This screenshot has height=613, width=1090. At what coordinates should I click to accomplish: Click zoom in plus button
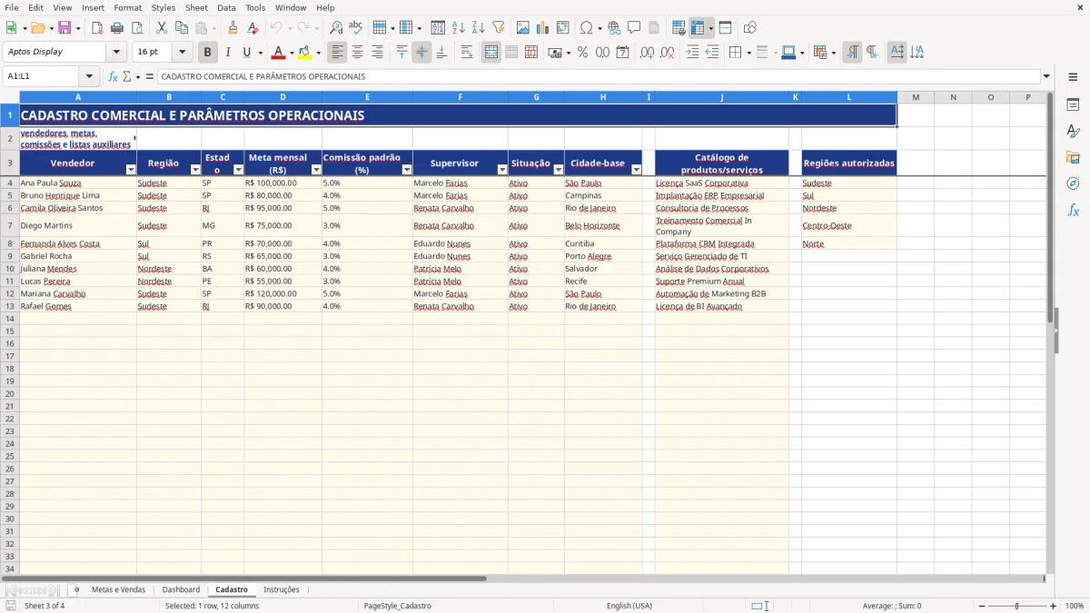[x=1054, y=606]
